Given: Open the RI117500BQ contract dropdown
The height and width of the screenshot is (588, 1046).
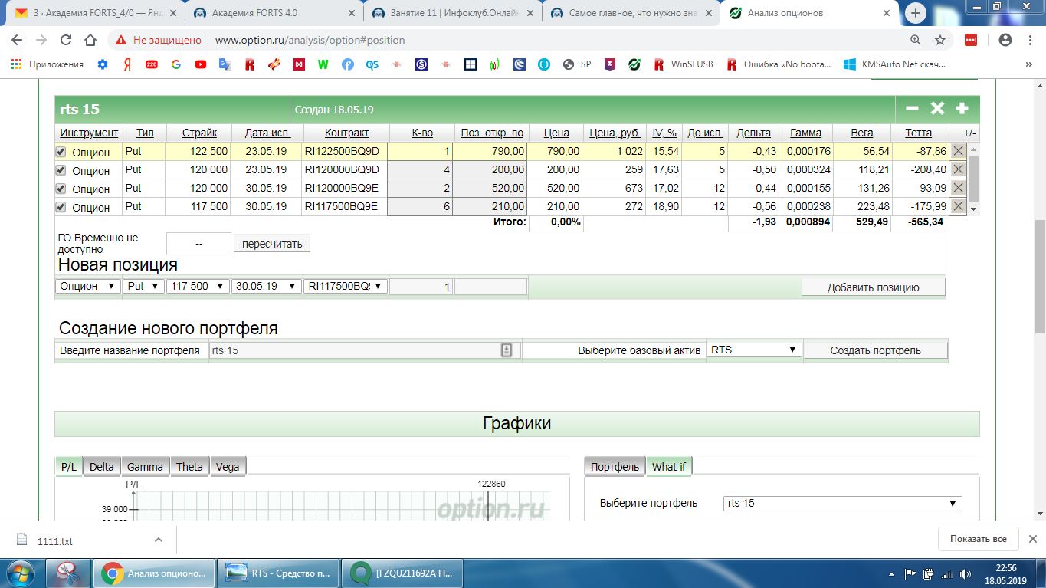Looking at the screenshot, I should [x=346, y=286].
